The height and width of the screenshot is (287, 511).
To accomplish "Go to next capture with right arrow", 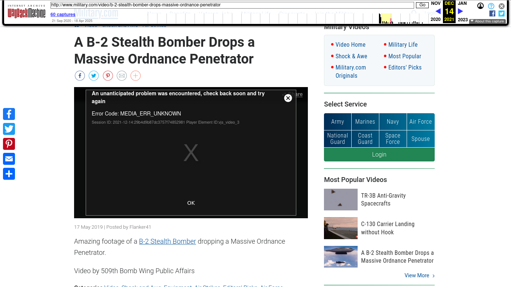I will click(x=460, y=11).
